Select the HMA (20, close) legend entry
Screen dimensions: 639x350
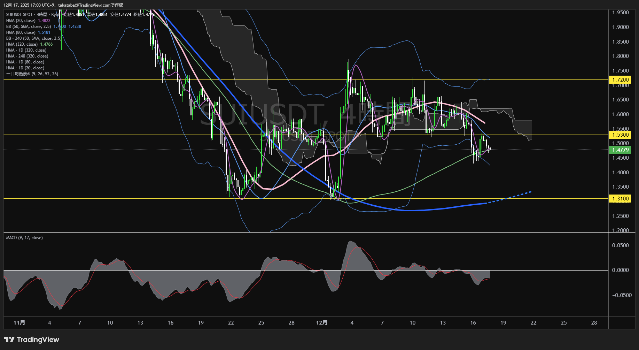click(21, 21)
